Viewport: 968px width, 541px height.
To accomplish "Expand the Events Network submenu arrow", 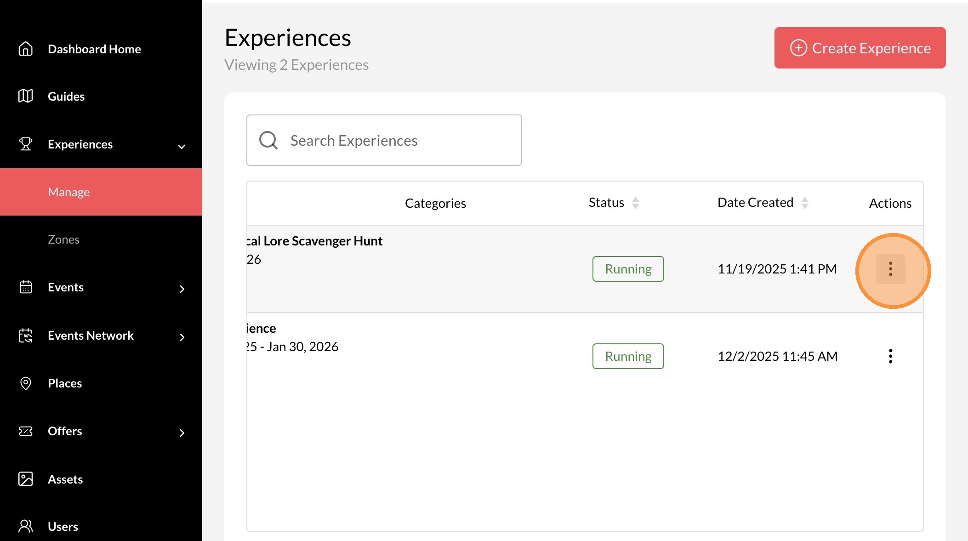I will pyautogui.click(x=182, y=337).
